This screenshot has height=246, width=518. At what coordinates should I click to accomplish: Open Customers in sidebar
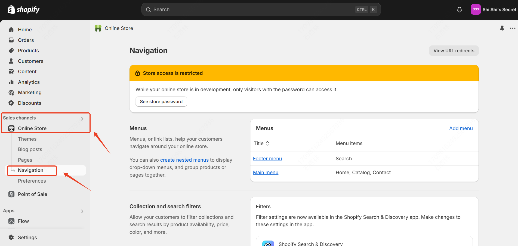[30, 61]
